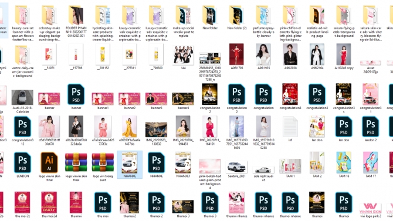Viewport: 393px width, 221px height.
Task: Select the congratulation3 12 PSD file icon
Action: point(22,127)
